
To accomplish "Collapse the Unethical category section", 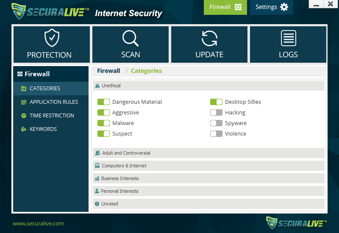I will tap(208, 86).
